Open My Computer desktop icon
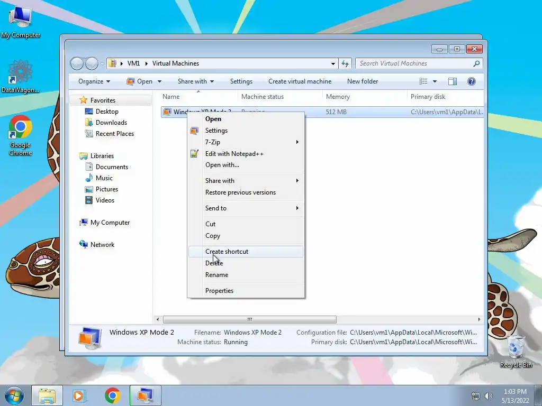Viewport: 542px width, 406px height. 21,21
